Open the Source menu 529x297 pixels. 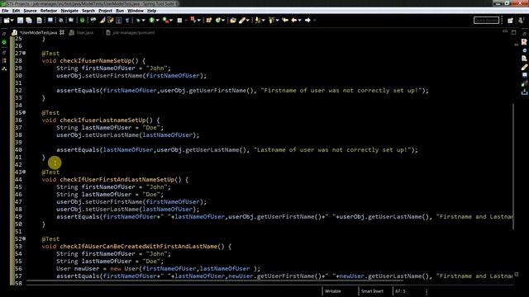point(30,11)
